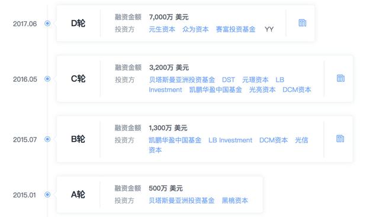Click the A轮 round label
This screenshot has width=373, height=217.
click(x=78, y=194)
